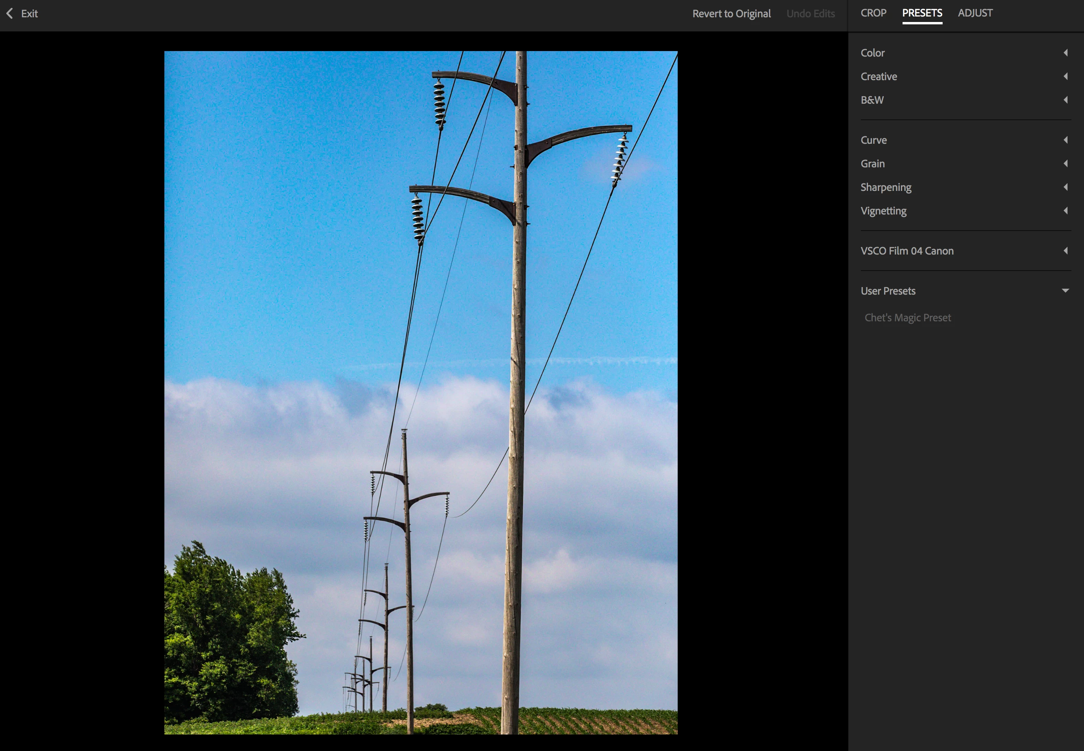Expand the B&W presets triangle
The image size is (1084, 751).
coord(1066,100)
